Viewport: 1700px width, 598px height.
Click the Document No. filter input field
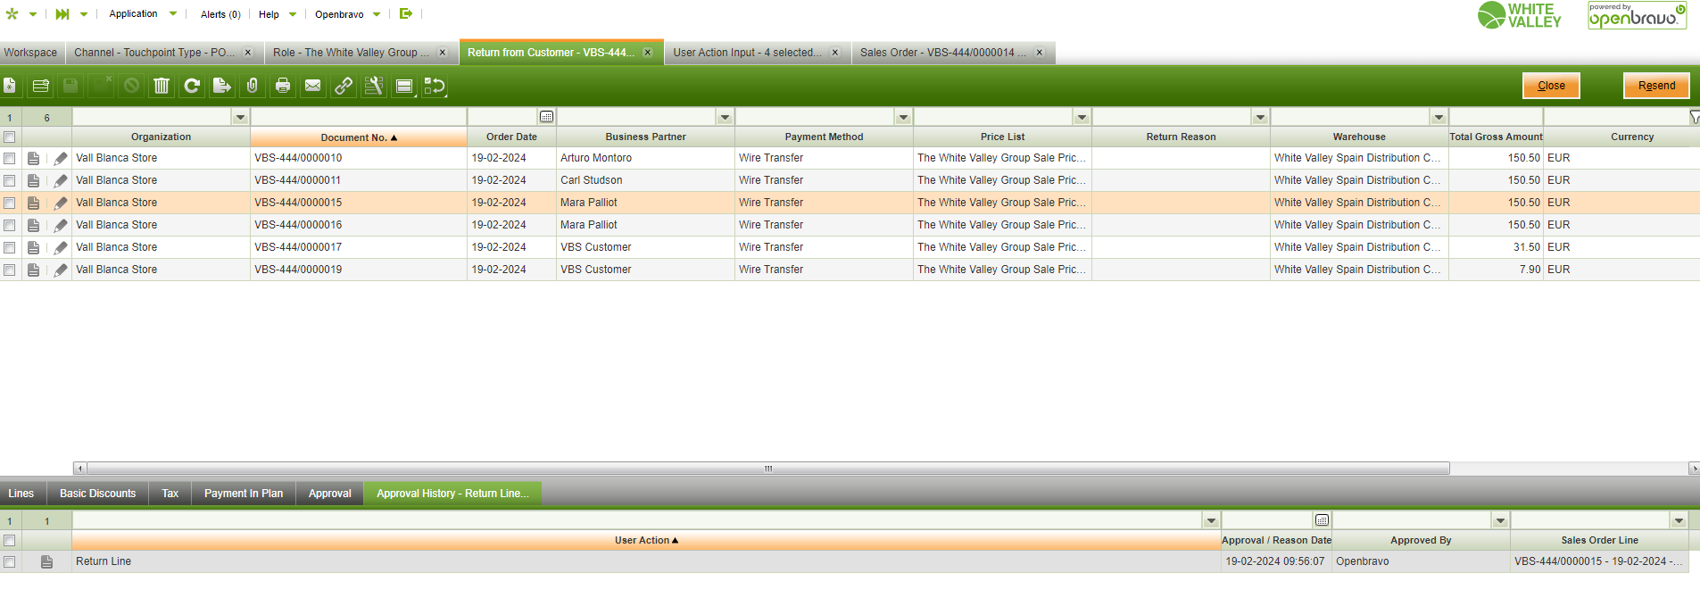359,118
